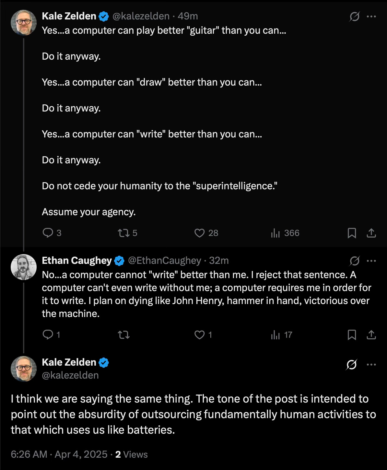387x470 pixels.
Task: Reply to Ethan Caughey's post
Action: (x=48, y=335)
